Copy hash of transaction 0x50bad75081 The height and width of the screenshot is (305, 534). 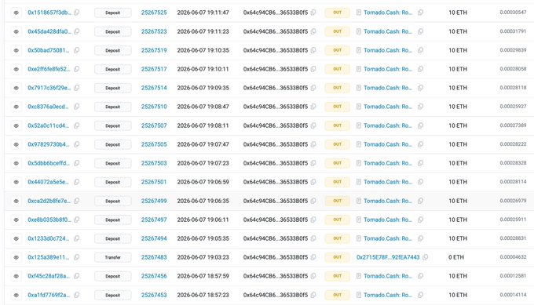click(77, 50)
